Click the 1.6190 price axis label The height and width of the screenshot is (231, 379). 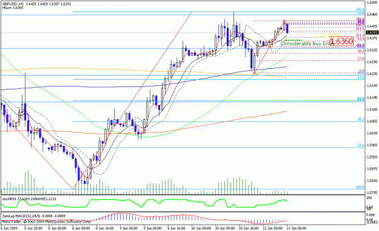click(x=372, y=86)
